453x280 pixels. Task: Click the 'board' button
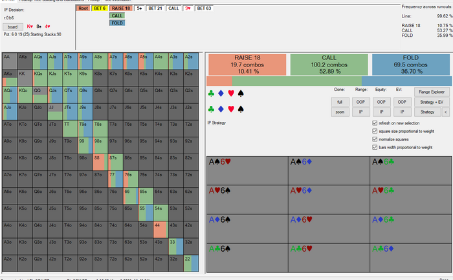[x=13, y=27]
